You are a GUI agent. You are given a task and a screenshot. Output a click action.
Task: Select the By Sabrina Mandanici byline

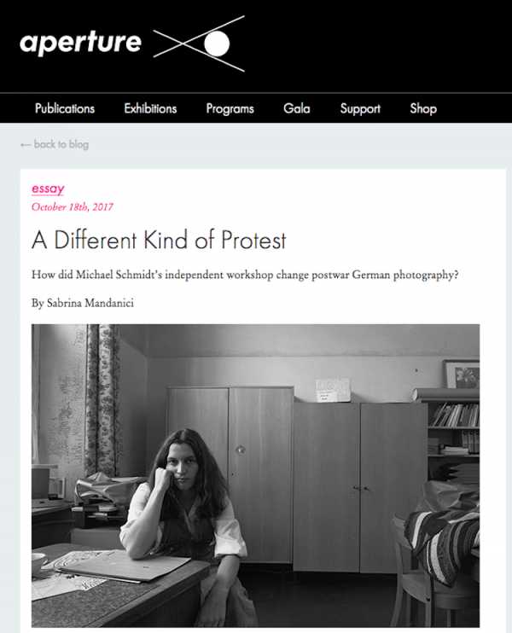pyautogui.click(x=83, y=303)
